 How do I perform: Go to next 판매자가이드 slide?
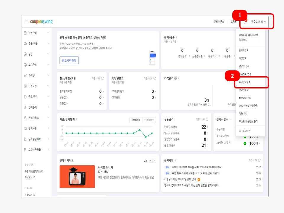coord(154,161)
